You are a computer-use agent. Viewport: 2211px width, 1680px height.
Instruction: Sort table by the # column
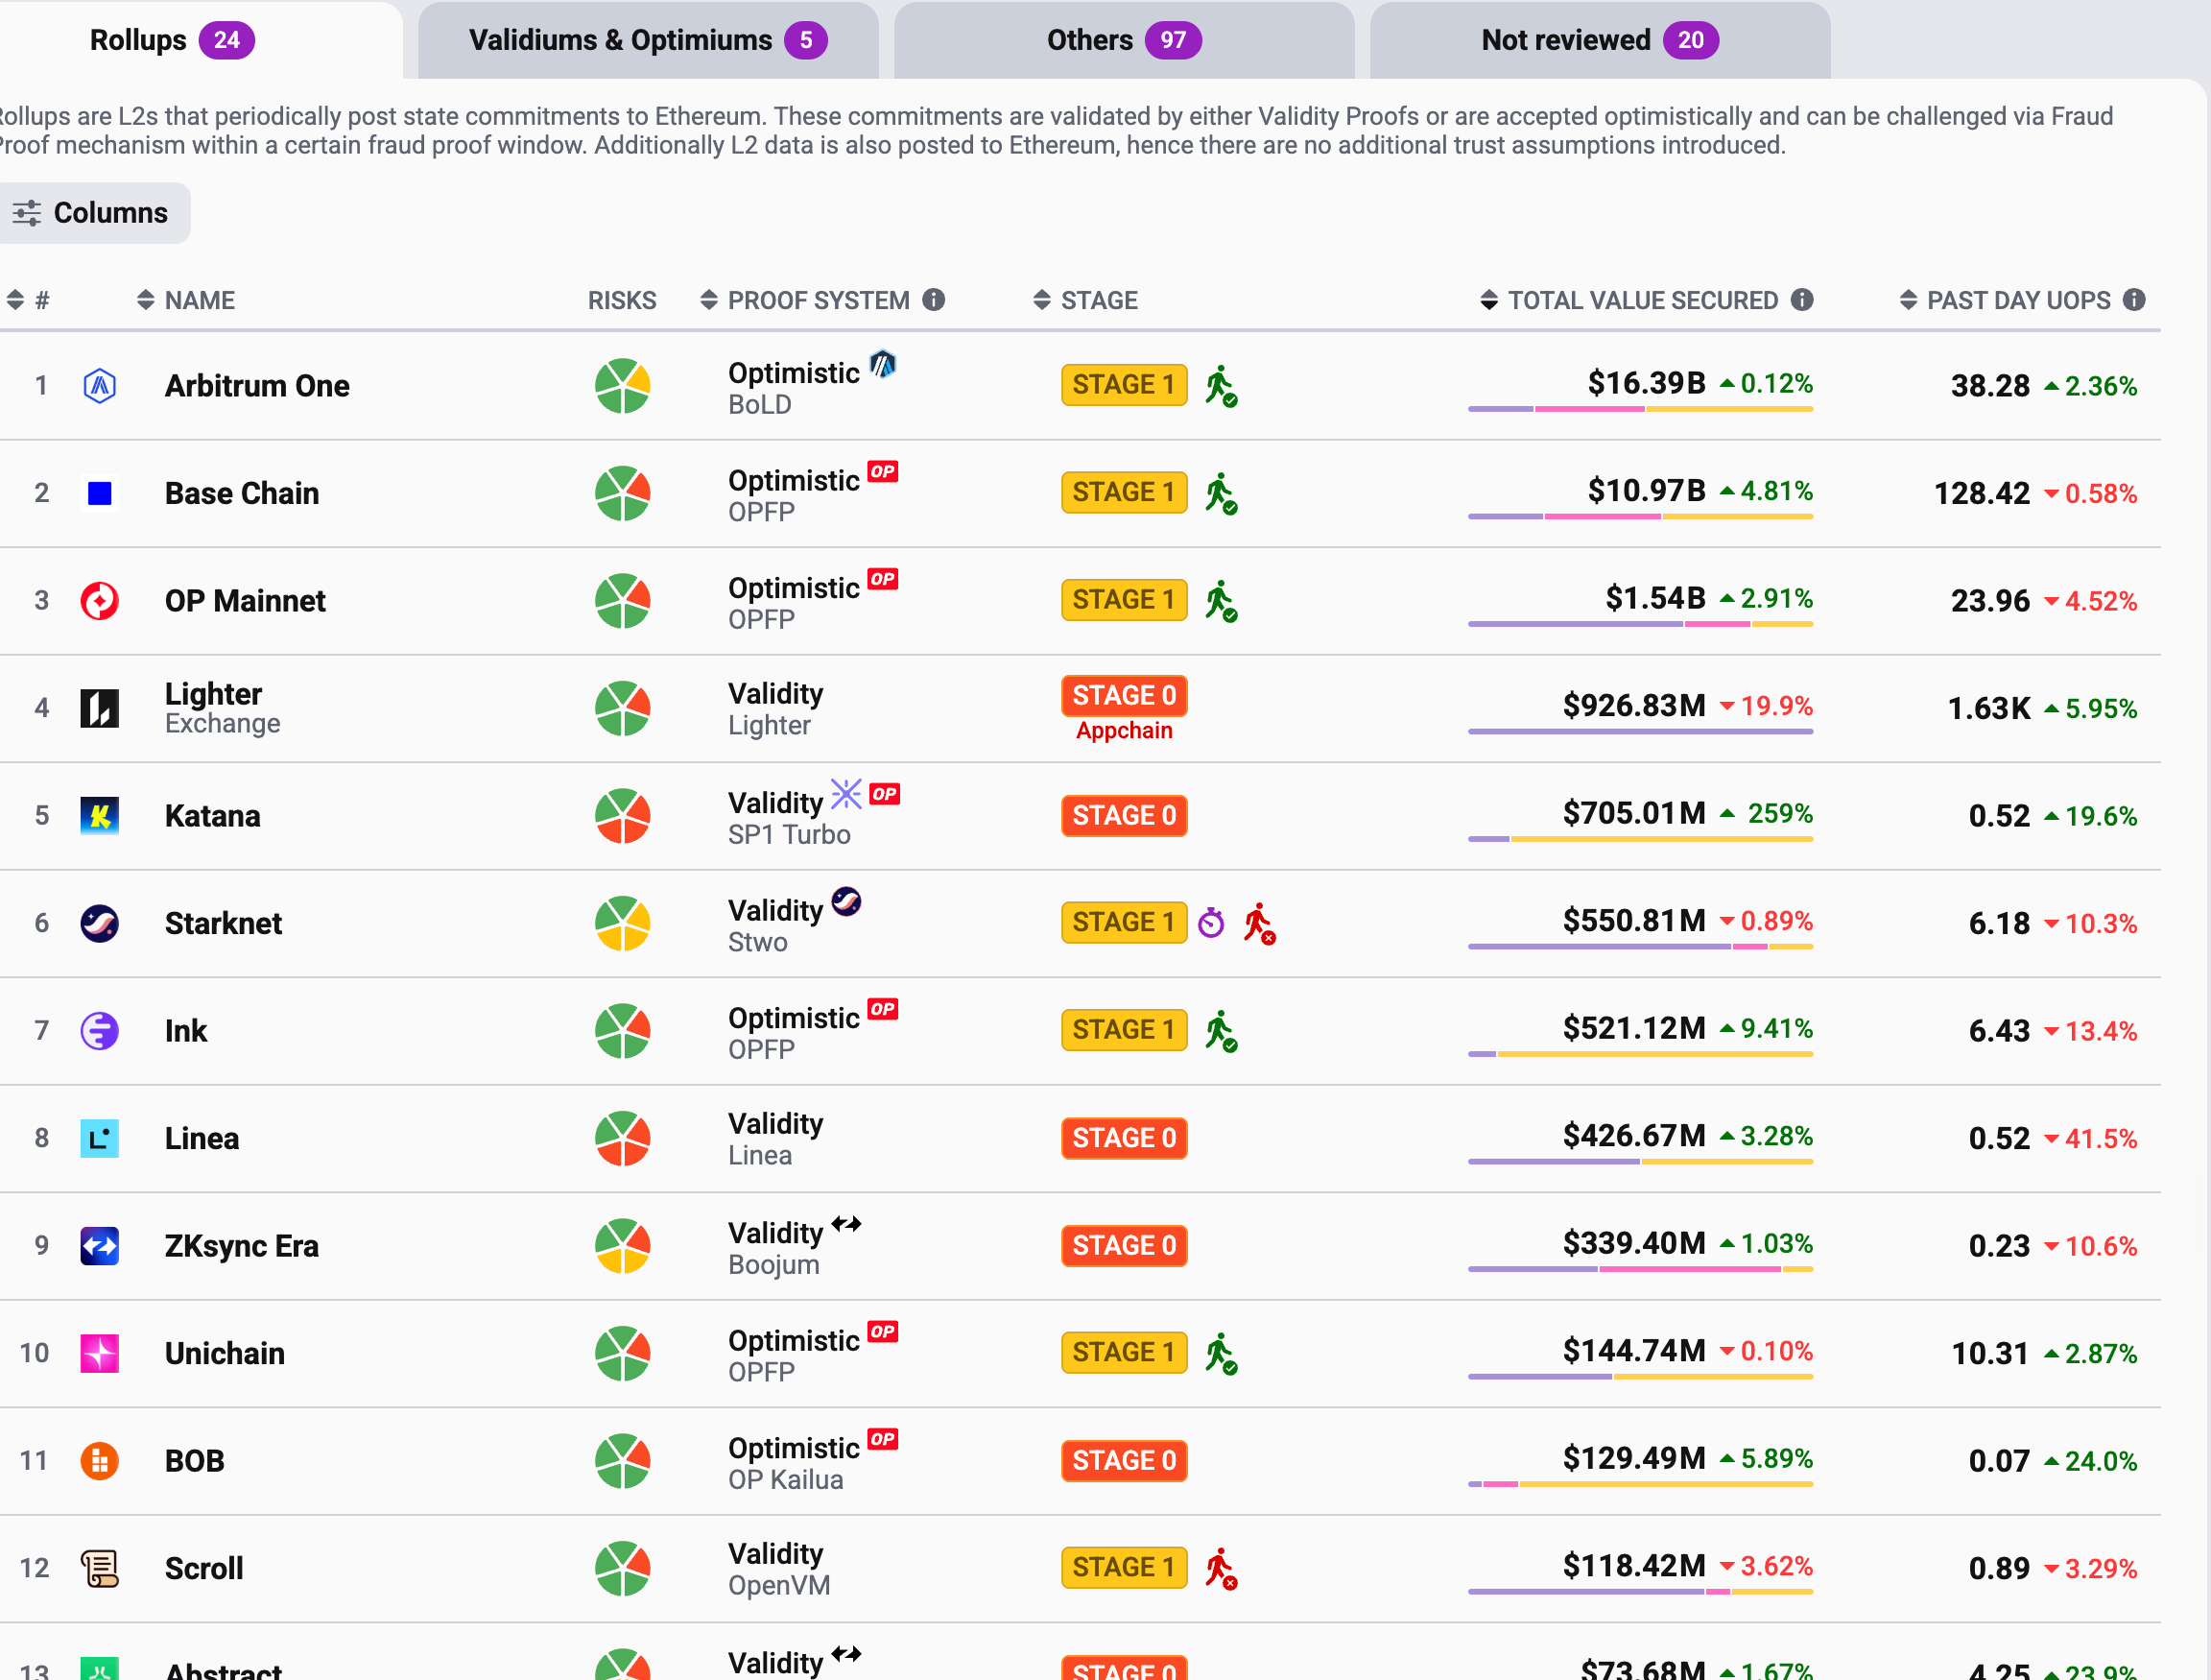click(28, 300)
